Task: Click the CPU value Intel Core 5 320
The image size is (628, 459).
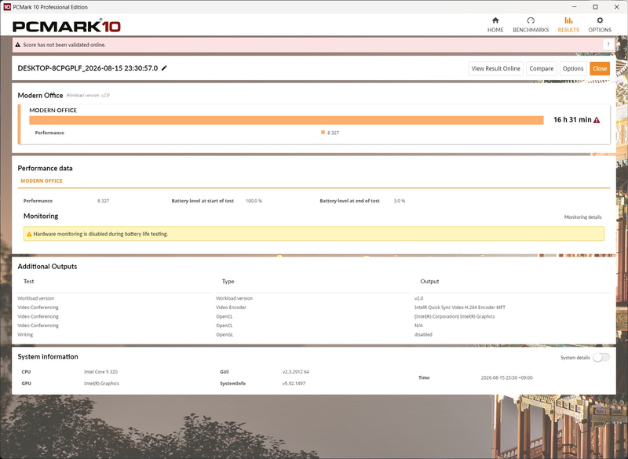Action: click(101, 372)
